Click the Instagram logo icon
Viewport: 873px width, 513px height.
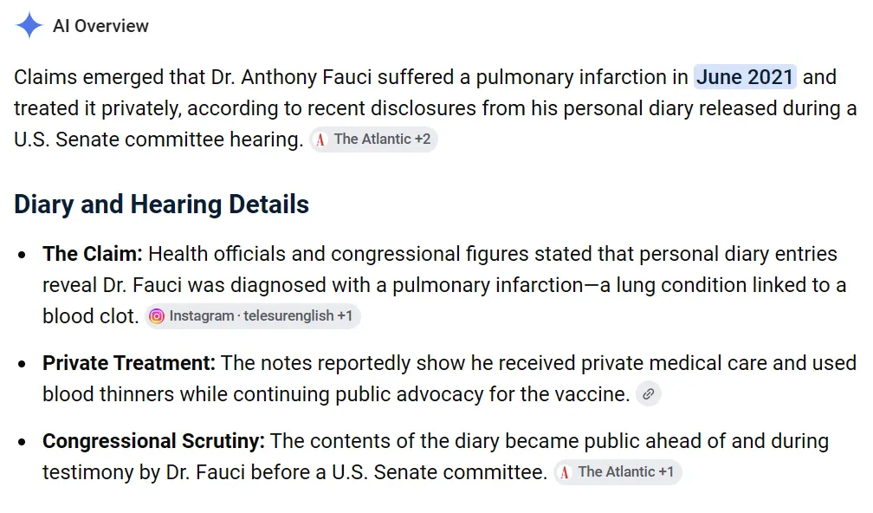[x=157, y=316]
